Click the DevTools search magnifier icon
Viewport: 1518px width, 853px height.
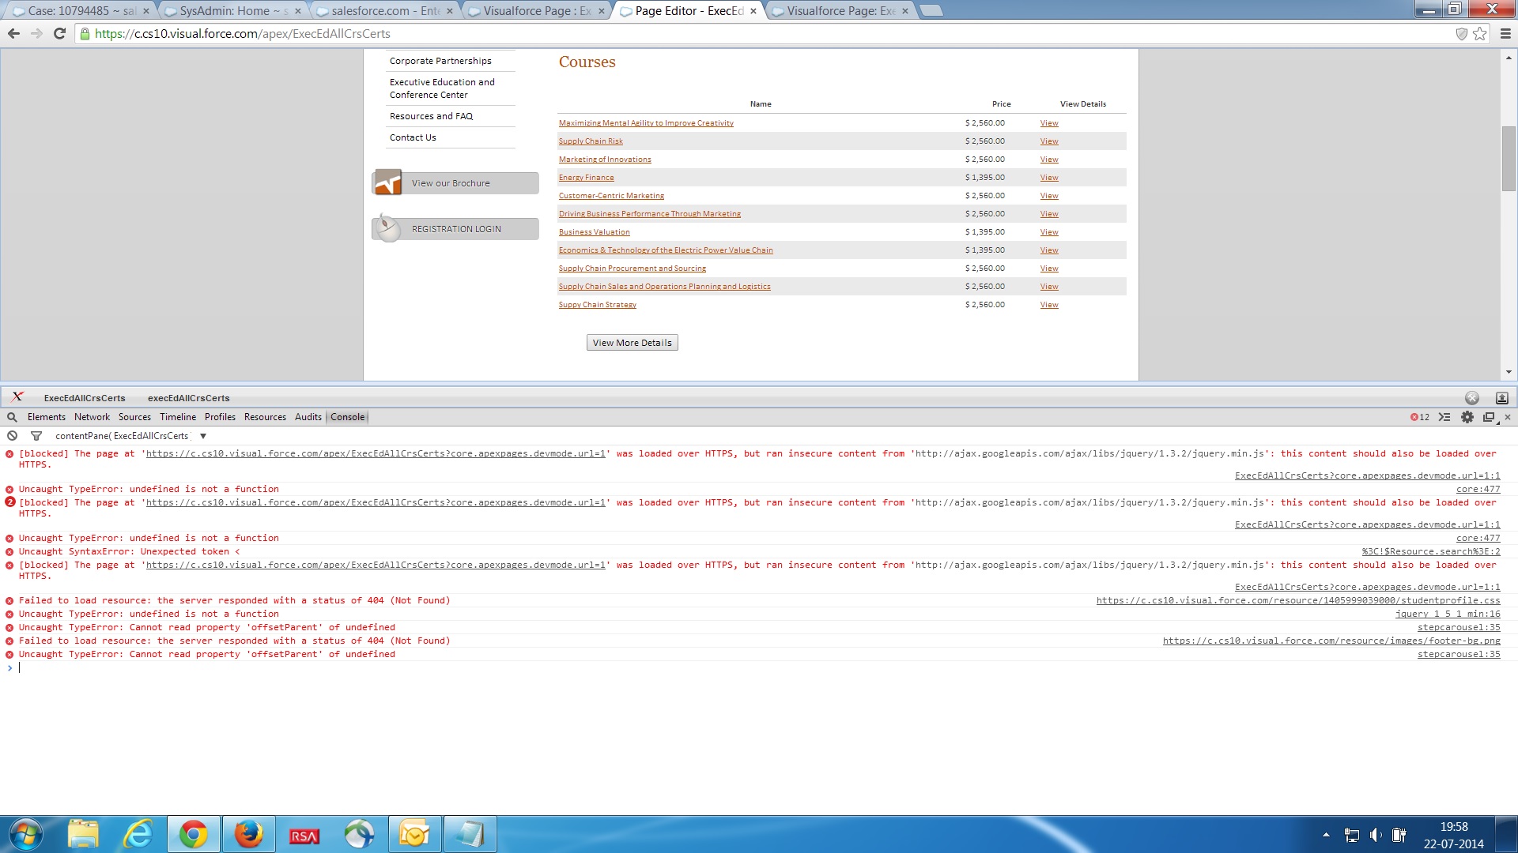[x=12, y=417]
